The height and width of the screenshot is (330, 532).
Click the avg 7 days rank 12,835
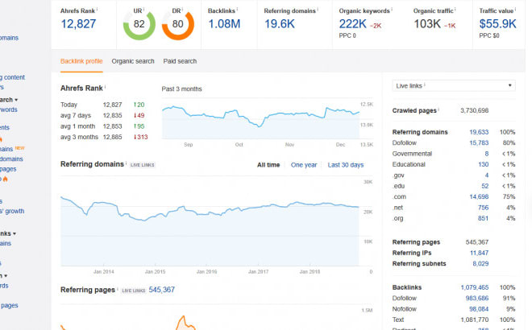point(112,116)
